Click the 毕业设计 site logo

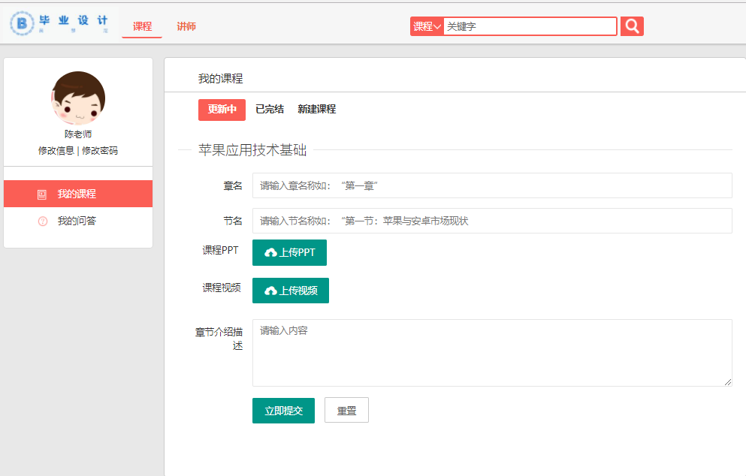pos(60,24)
